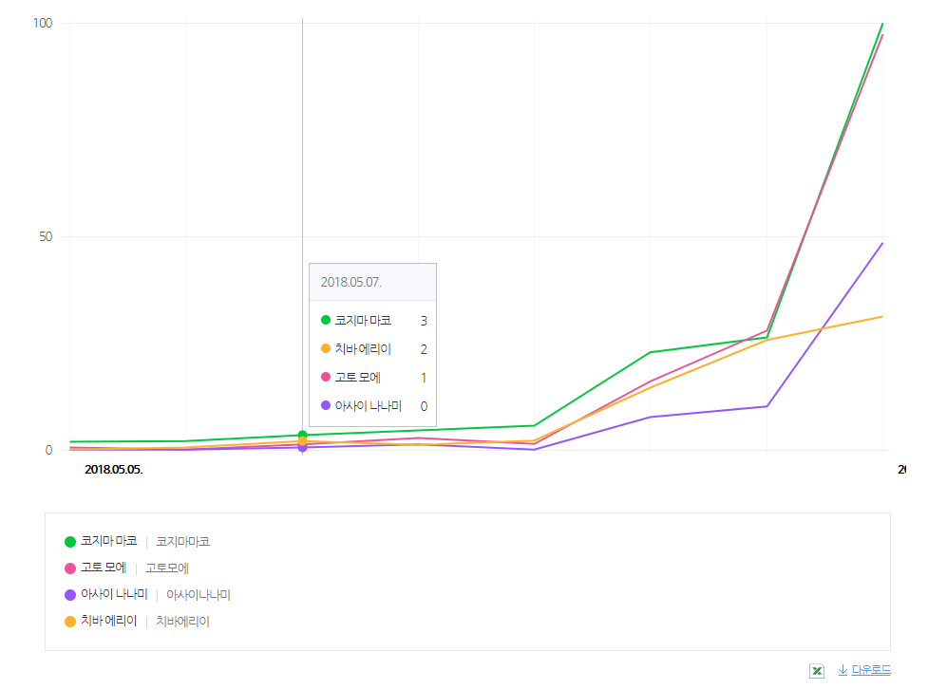Viewport: 928px width, 689px height.
Task: Click the underlined 고토모에 keyword link
Action: click(167, 568)
